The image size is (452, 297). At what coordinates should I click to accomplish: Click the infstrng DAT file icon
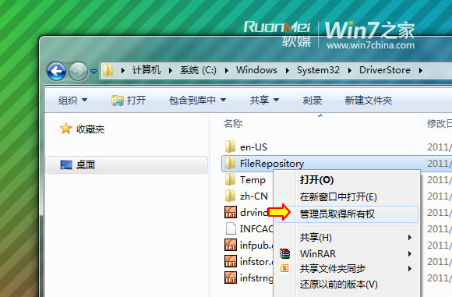pyautogui.click(x=231, y=278)
